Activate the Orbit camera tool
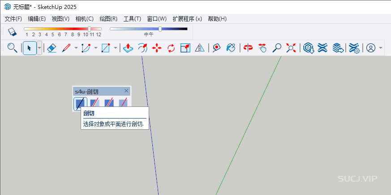Viewport: 391px width, 195px height. point(248,47)
